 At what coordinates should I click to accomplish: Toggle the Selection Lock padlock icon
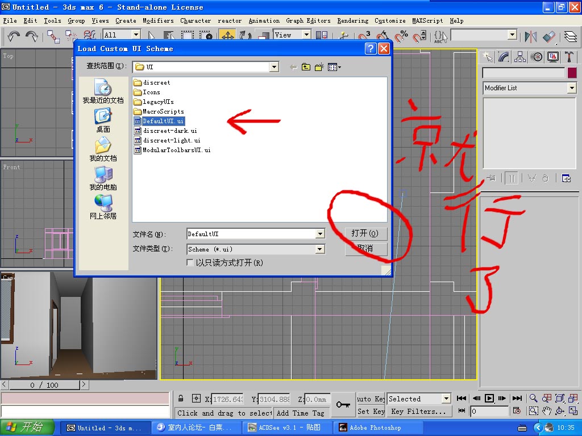pyautogui.click(x=180, y=399)
